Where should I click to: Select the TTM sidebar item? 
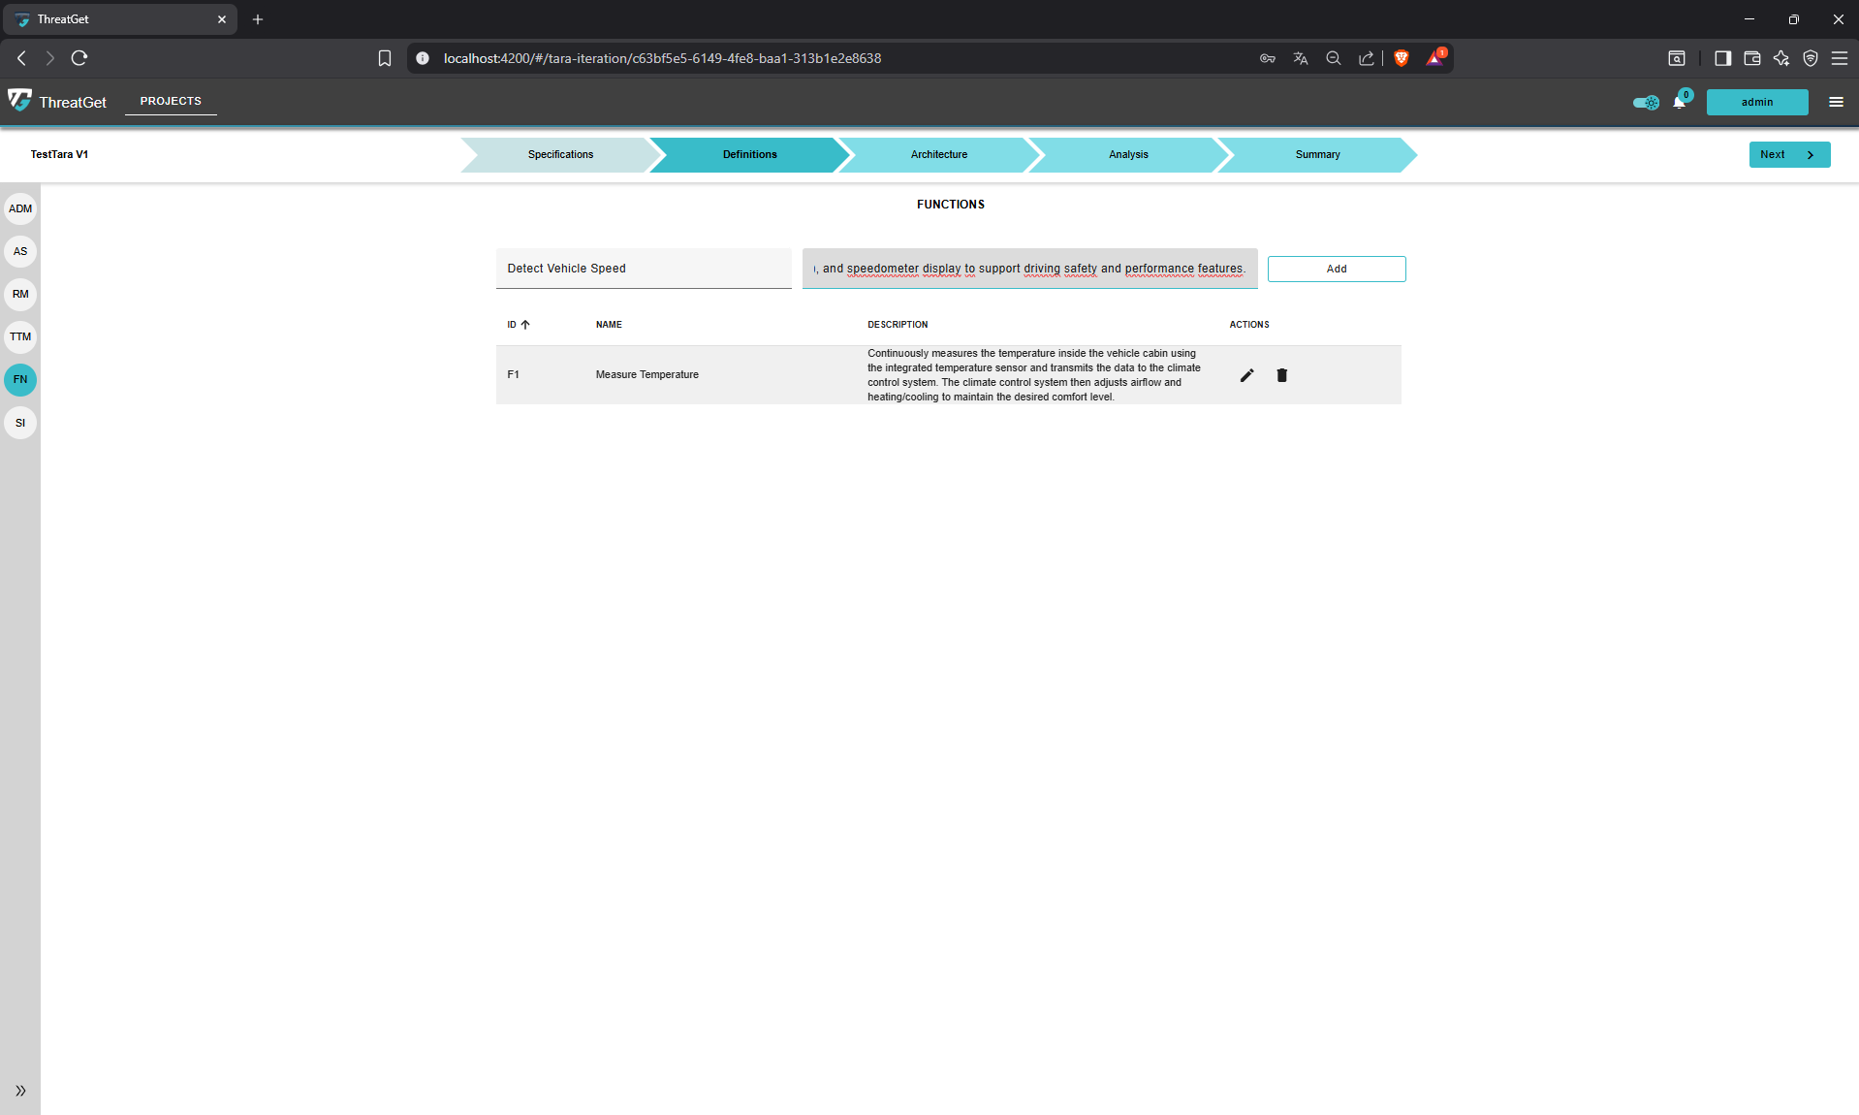click(x=20, y=337)
